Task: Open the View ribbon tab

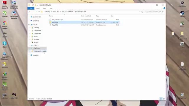Action: (51, 8)
